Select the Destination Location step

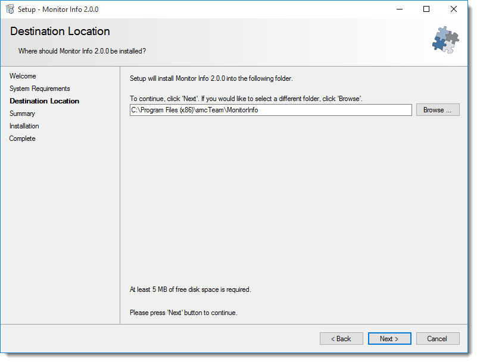[45, 101]
